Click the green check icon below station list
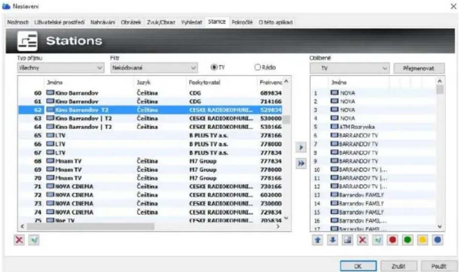 tap(34, 240)
